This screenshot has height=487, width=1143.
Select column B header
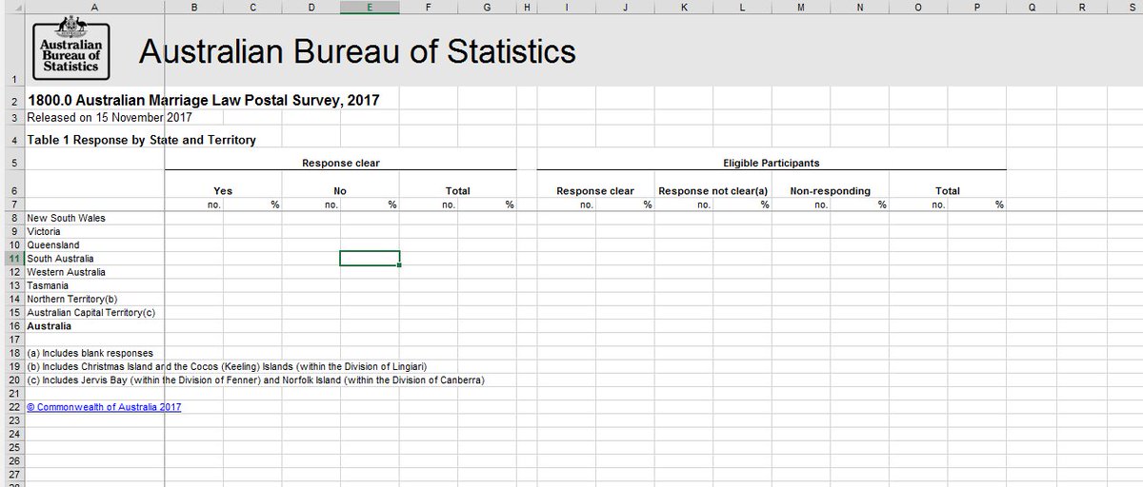coord(194,7)
